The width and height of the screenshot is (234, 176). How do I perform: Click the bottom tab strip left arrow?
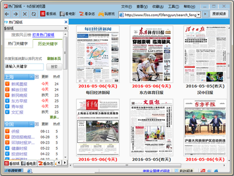(59, 163)
